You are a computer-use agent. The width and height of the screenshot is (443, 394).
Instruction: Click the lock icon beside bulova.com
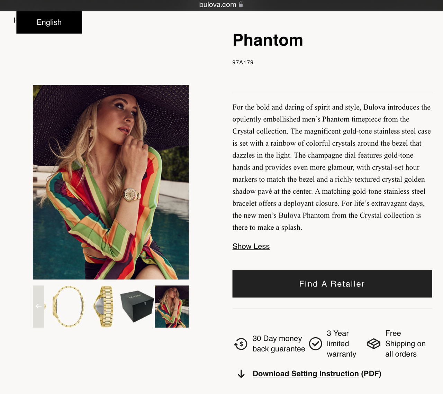241,4
